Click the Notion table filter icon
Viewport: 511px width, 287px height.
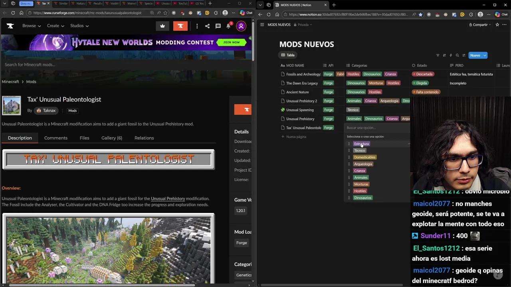[x=438, y=55]
